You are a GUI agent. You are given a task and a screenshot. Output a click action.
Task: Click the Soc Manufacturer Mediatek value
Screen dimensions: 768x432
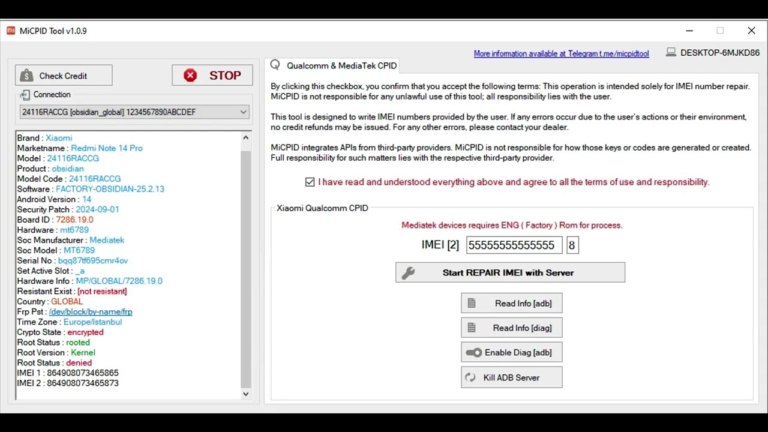pos(107,240)
